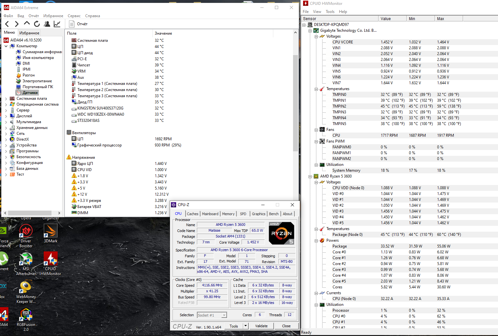Click the Close button in CPU-Z
498x336 pixels.
pyautogui.click(x=286, y=326)
